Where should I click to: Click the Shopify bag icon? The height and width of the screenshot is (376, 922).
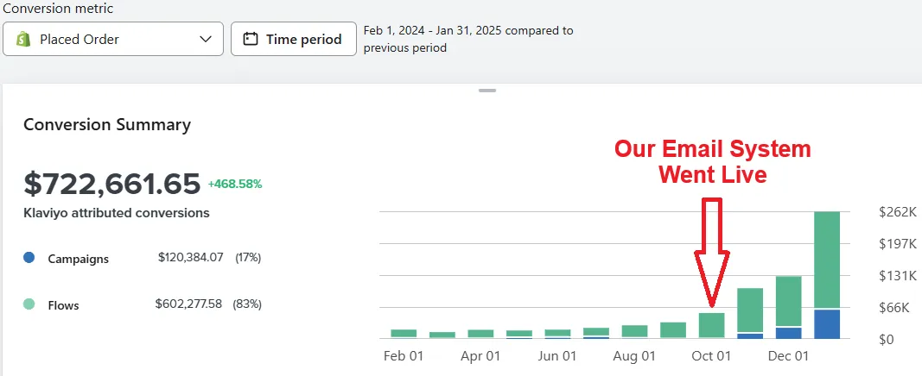23,39
